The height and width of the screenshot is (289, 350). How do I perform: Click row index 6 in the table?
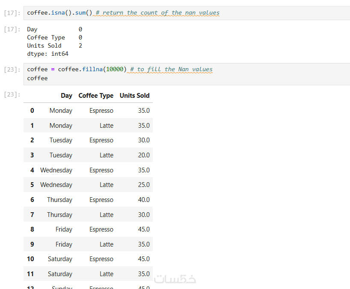click(x=32, y=200)
